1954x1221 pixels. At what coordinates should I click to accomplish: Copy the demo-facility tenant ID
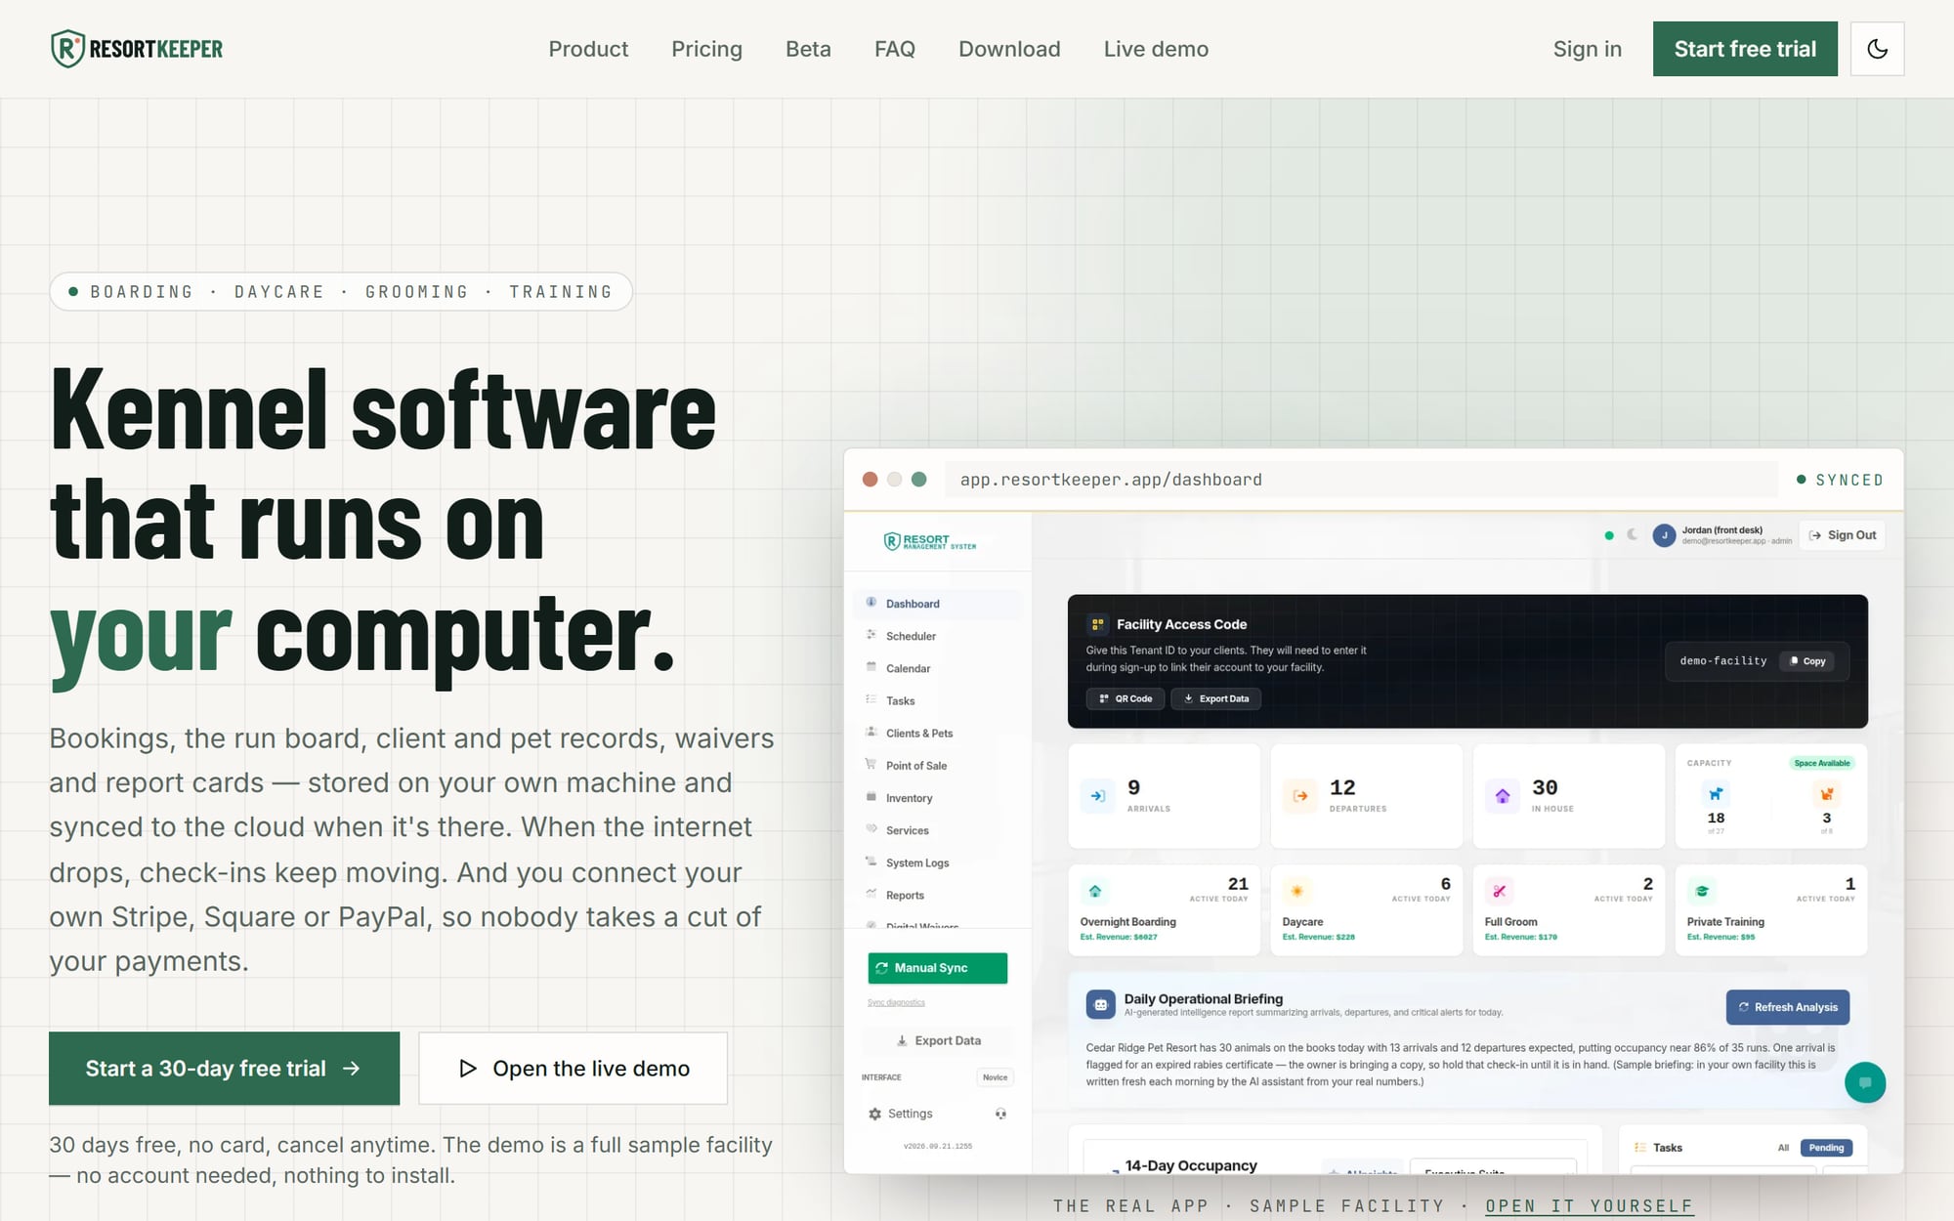(1806, 661)
